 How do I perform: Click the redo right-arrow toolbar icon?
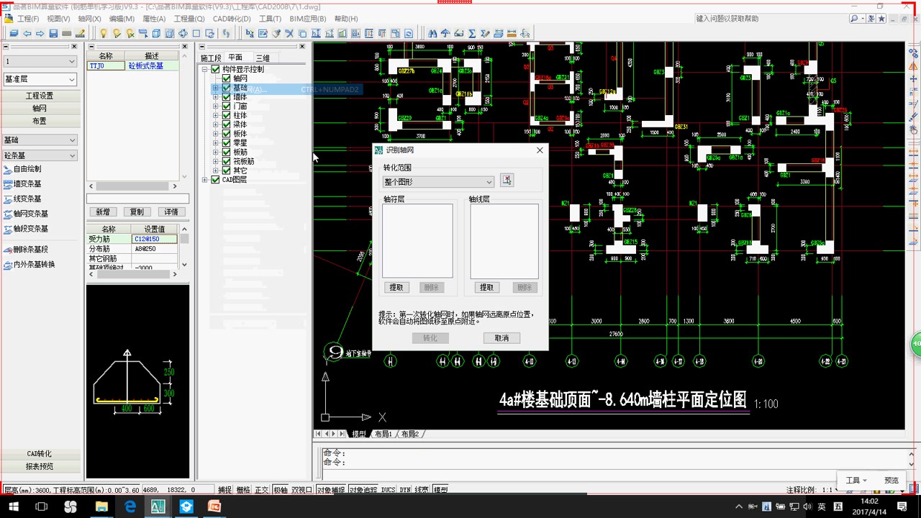coord(40,33)
